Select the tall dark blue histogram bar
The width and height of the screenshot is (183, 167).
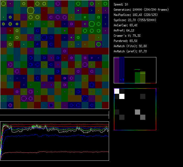(x=122, y=69)
